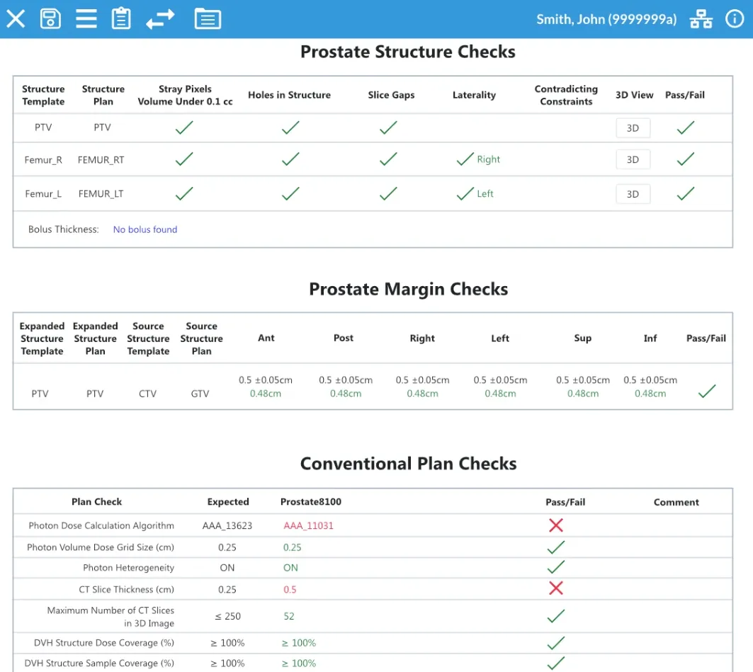Click the clipboard checklist icon
Screen dimensions: 753x672
point(121,18)
